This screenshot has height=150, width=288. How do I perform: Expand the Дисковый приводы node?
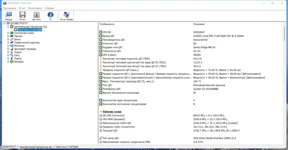click(8, 49)
